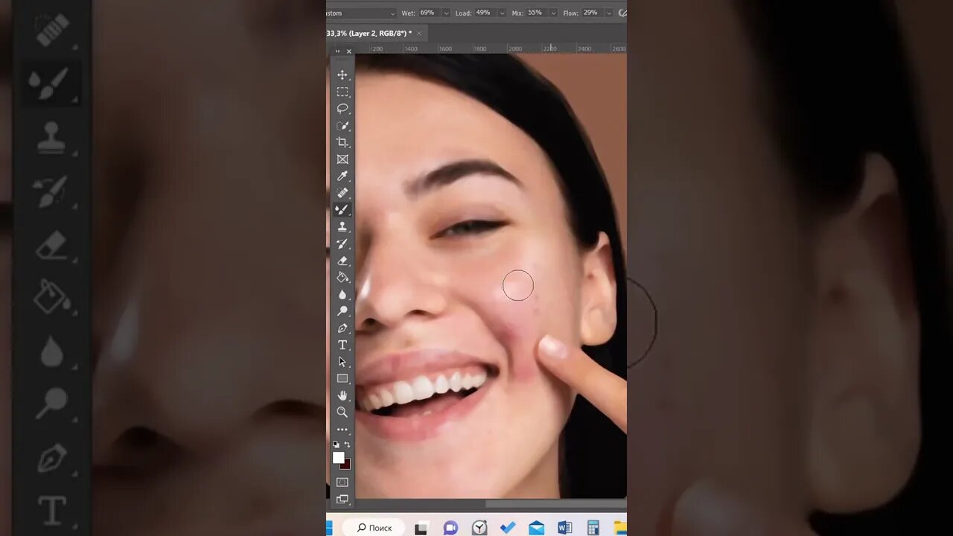953x536 pixels.
Task: Select the Paint Bucket tool
Action: (342, 277)
